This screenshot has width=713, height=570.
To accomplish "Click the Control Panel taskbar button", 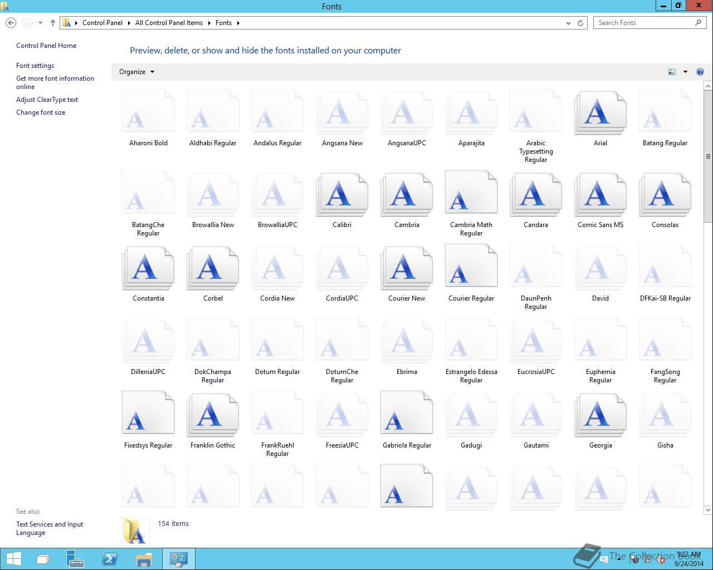I will tap(179, 559).
